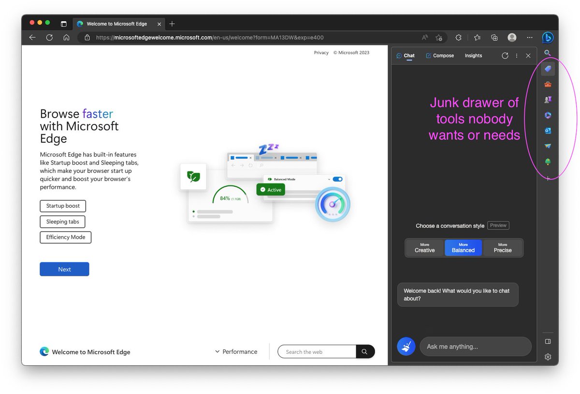Proceed with the Next button

pyautogui.click(x=64, y=269)
